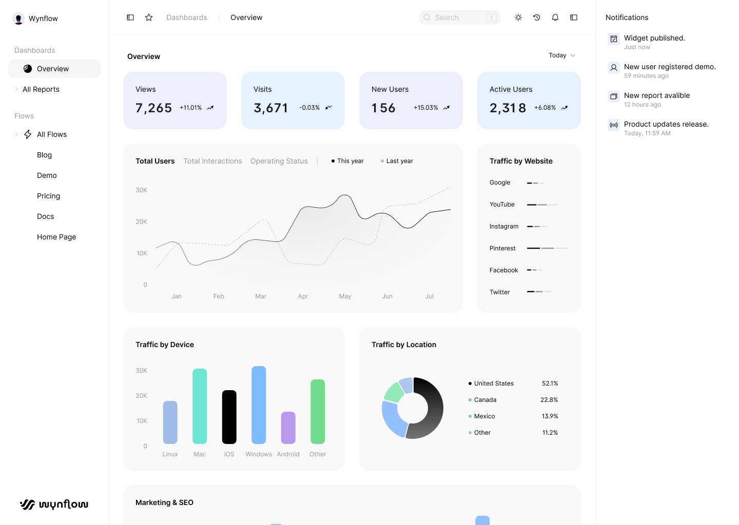Click 'Product updates release.' notification
The height and width of the screenshot is (525, 739).
666,124
